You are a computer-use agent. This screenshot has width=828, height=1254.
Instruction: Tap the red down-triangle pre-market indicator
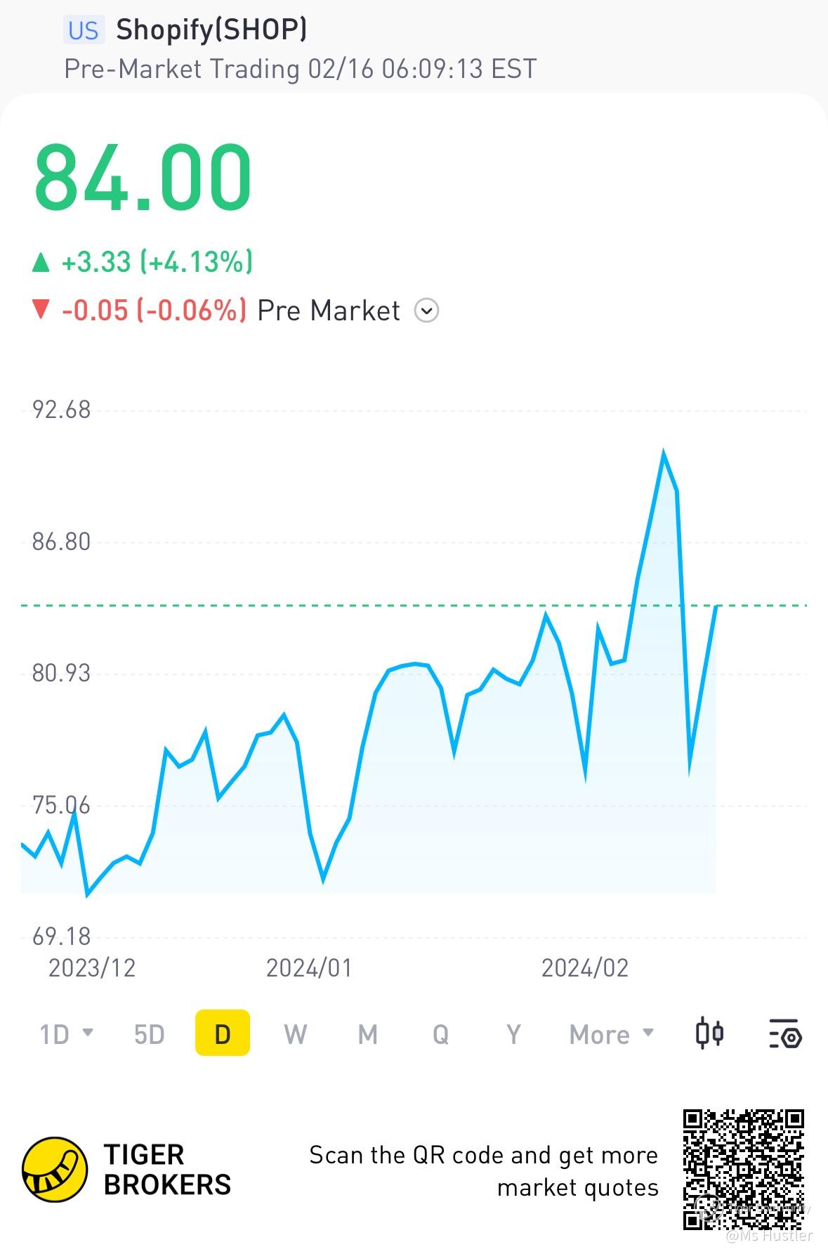click(x=41, y=310)
